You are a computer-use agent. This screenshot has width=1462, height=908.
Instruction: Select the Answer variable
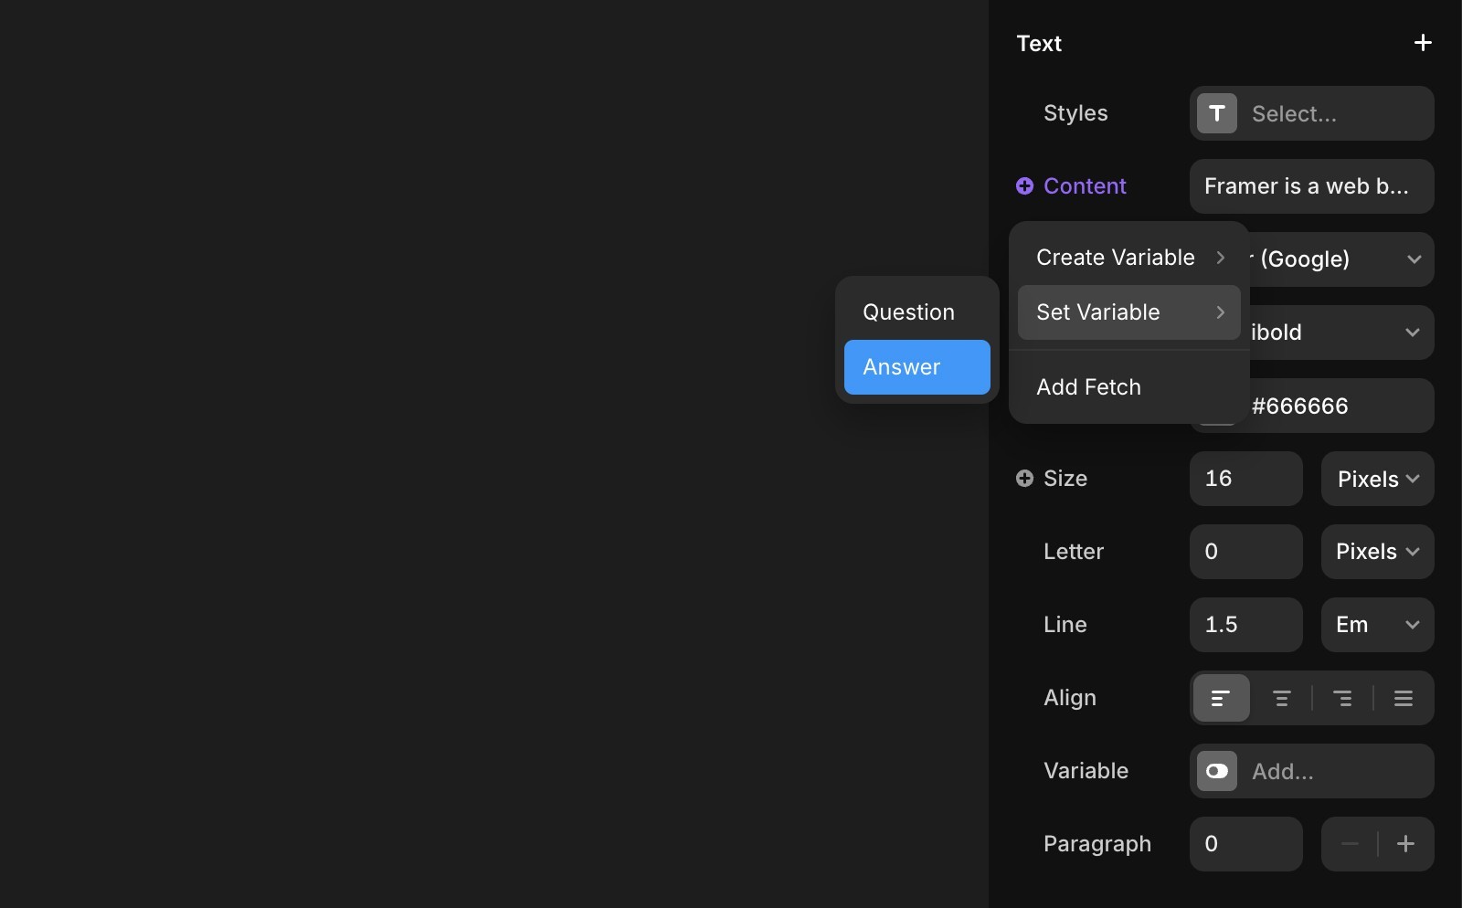point(917,367)
